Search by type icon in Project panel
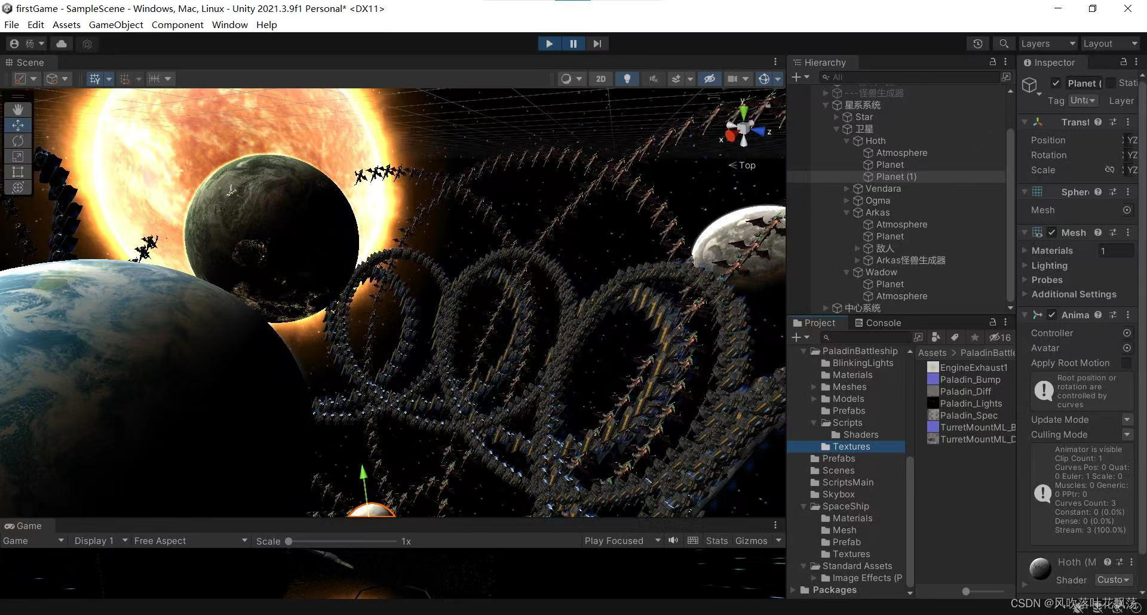Viewport: 1147px width, 615px height. (x=936, y=337)
